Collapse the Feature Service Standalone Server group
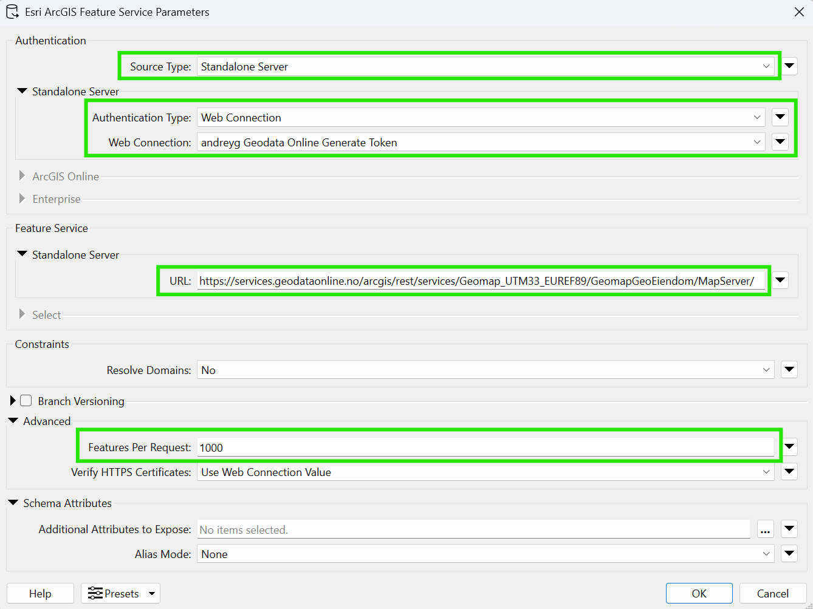Screen dimensions: 813x609 (x=22, y=254)
